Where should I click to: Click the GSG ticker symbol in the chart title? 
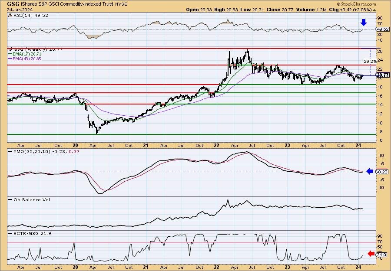12,4
